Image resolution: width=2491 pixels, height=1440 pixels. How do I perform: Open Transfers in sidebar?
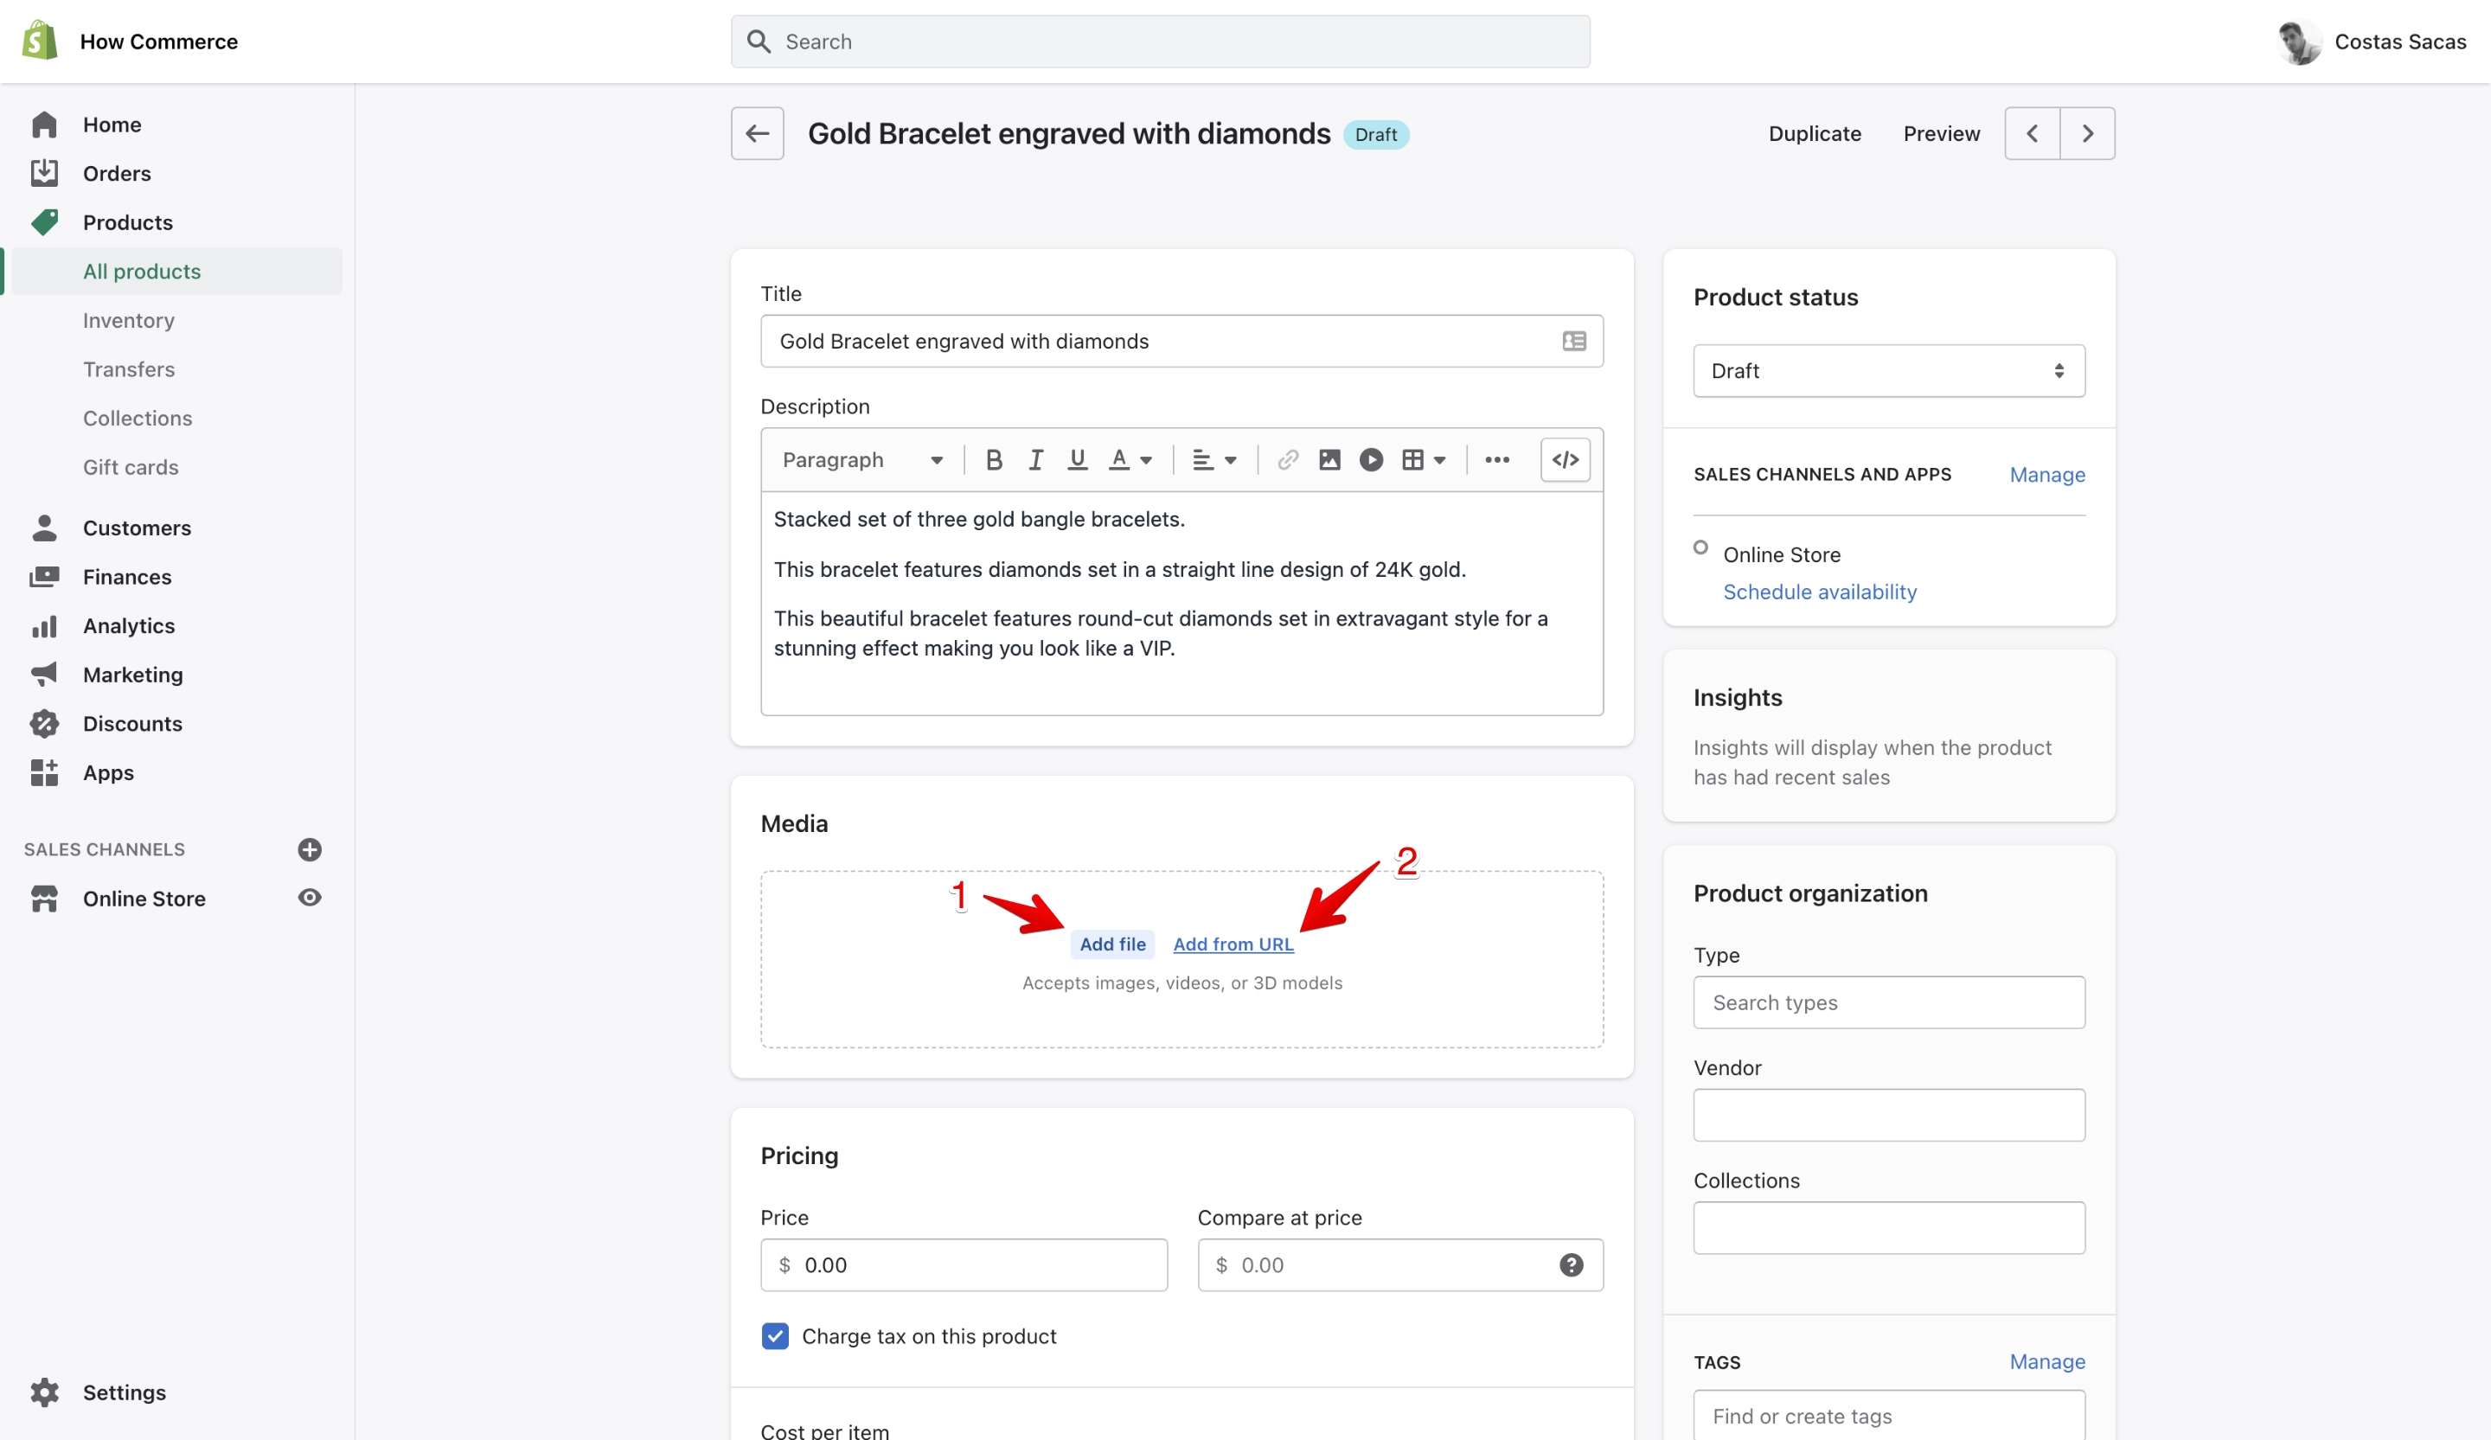click(129, 368)
